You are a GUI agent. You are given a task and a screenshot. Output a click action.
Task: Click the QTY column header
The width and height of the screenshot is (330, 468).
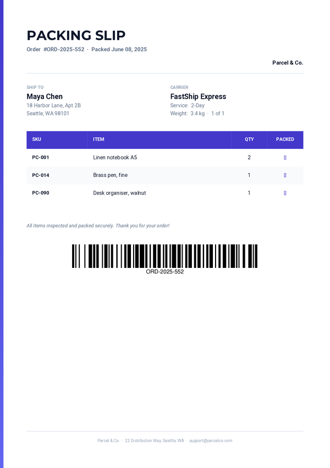pyautogui.click(x=249, y=139)
